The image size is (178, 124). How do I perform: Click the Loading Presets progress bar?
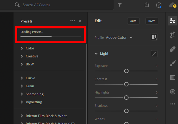(51, 37)
